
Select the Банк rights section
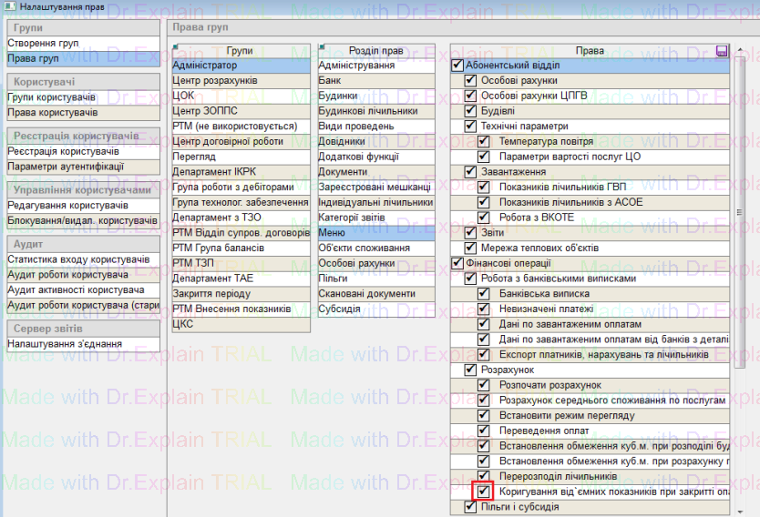[x=330, y=81]
